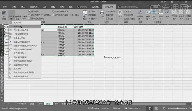The image size is (192, 111).
Task: Open the 方方格子 ribbon tab
Action: pyautogui.click(x=96, y=7)
